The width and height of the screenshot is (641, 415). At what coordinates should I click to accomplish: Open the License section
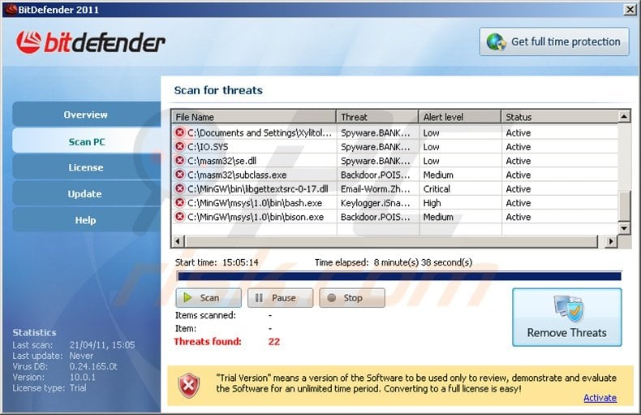pos(86,167)
